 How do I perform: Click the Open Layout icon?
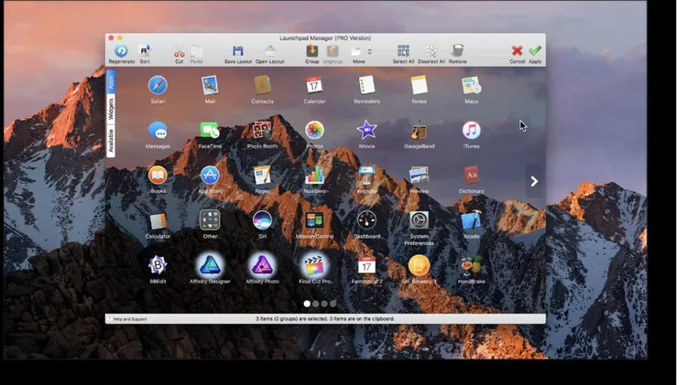270,51
